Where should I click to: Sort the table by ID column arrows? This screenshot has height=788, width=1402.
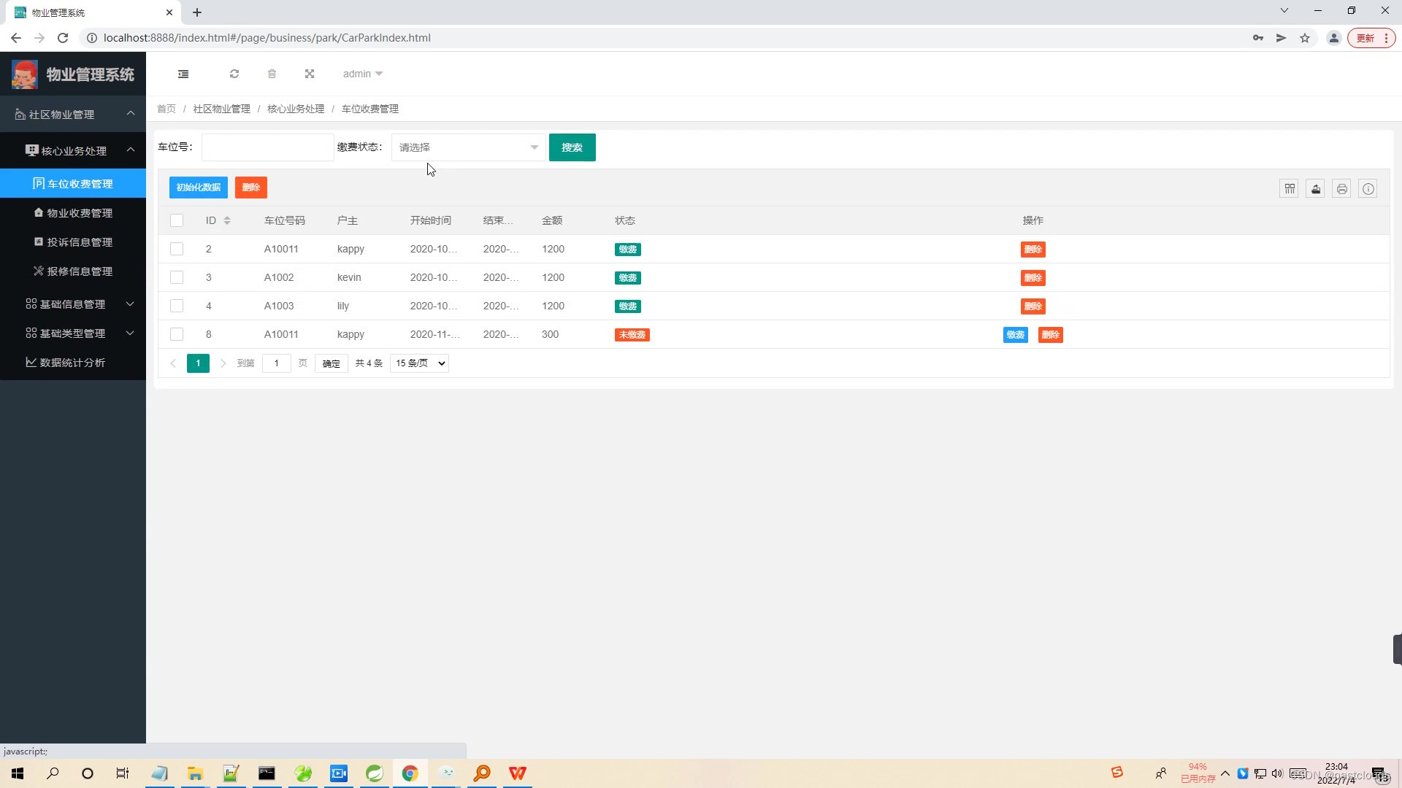227,220
